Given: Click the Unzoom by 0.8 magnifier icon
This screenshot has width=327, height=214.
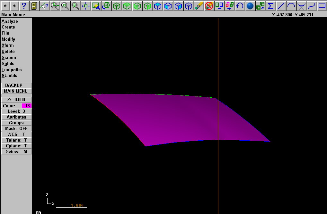Looking at the screenshot, I should click(75, 6).
